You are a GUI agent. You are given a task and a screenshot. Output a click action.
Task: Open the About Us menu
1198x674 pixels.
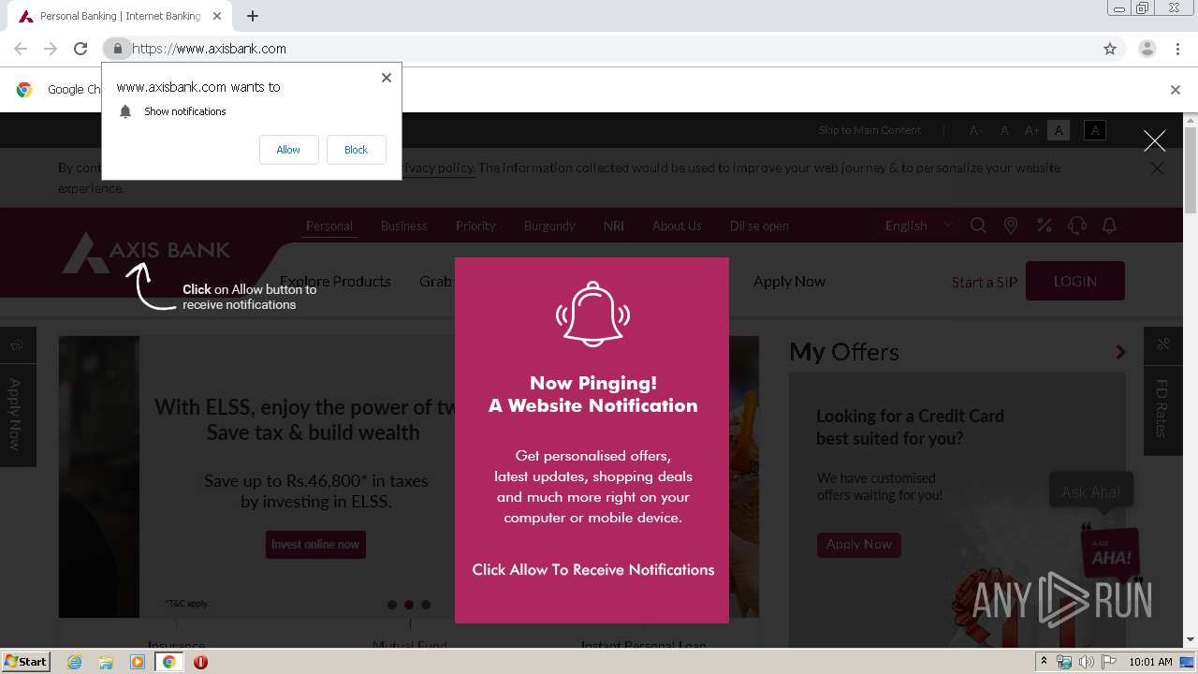[677, 226]
